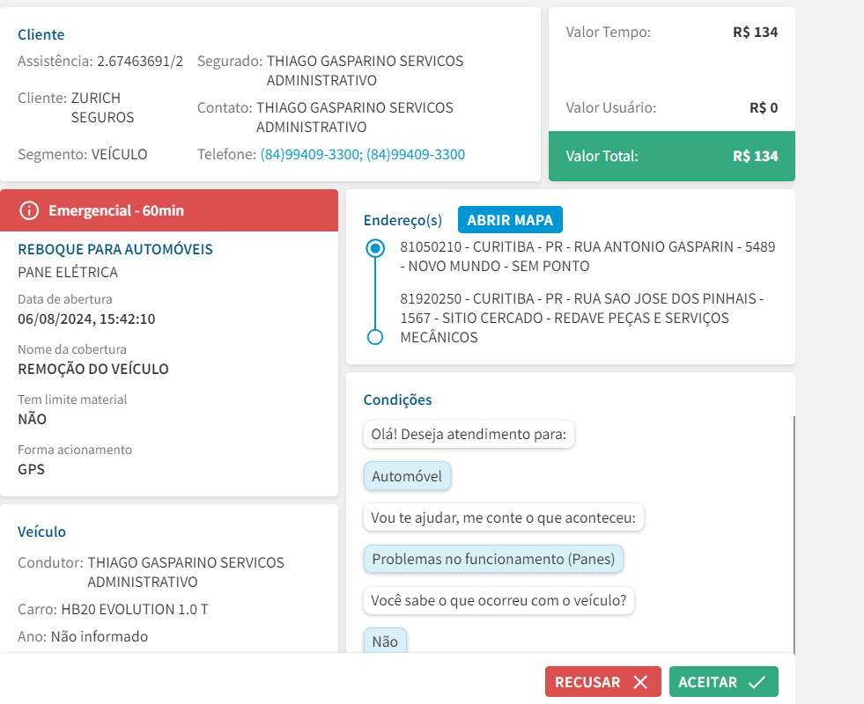Click the checkmark icon on Aceitar
Image resolution: width=864 pixels, height=704 pixels.
coord(757,682)
